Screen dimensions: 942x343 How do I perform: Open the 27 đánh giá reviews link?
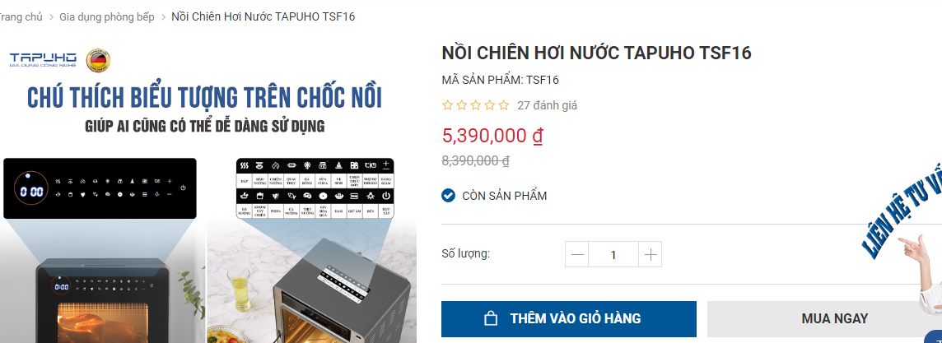(x=548, y=105)
